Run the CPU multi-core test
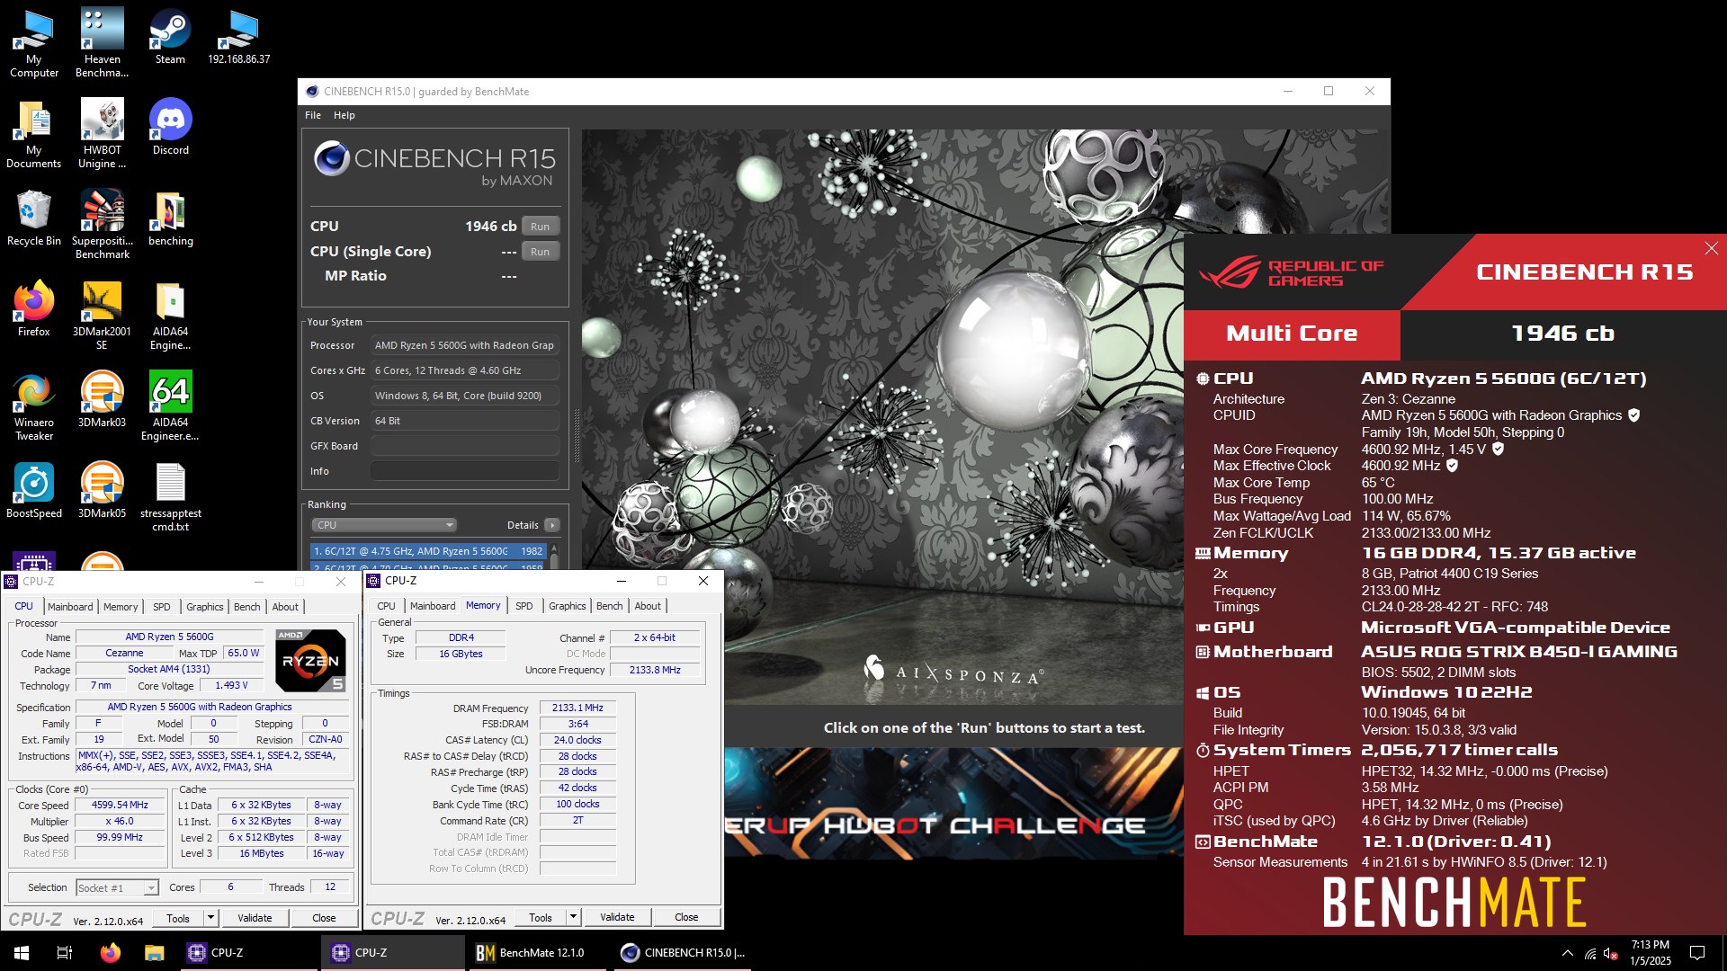 (x=540, y=227)
